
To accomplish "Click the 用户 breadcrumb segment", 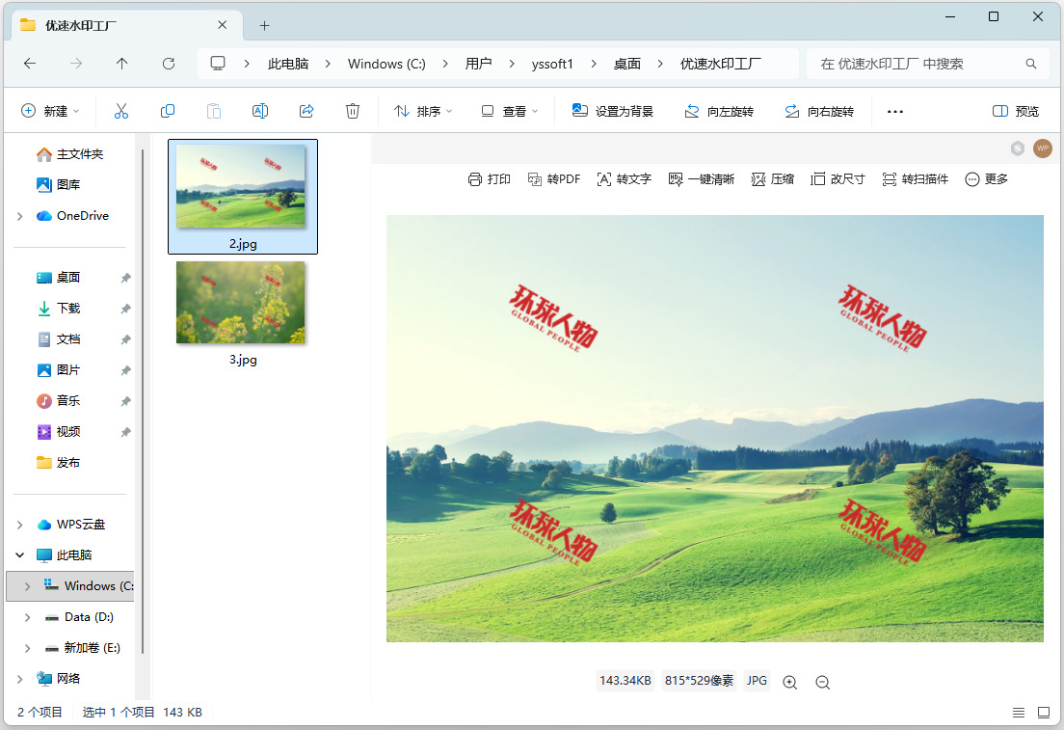I will click(x=478, y=64).
